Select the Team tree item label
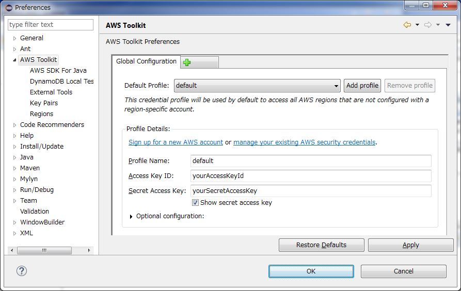 click(x=28, y=201)
